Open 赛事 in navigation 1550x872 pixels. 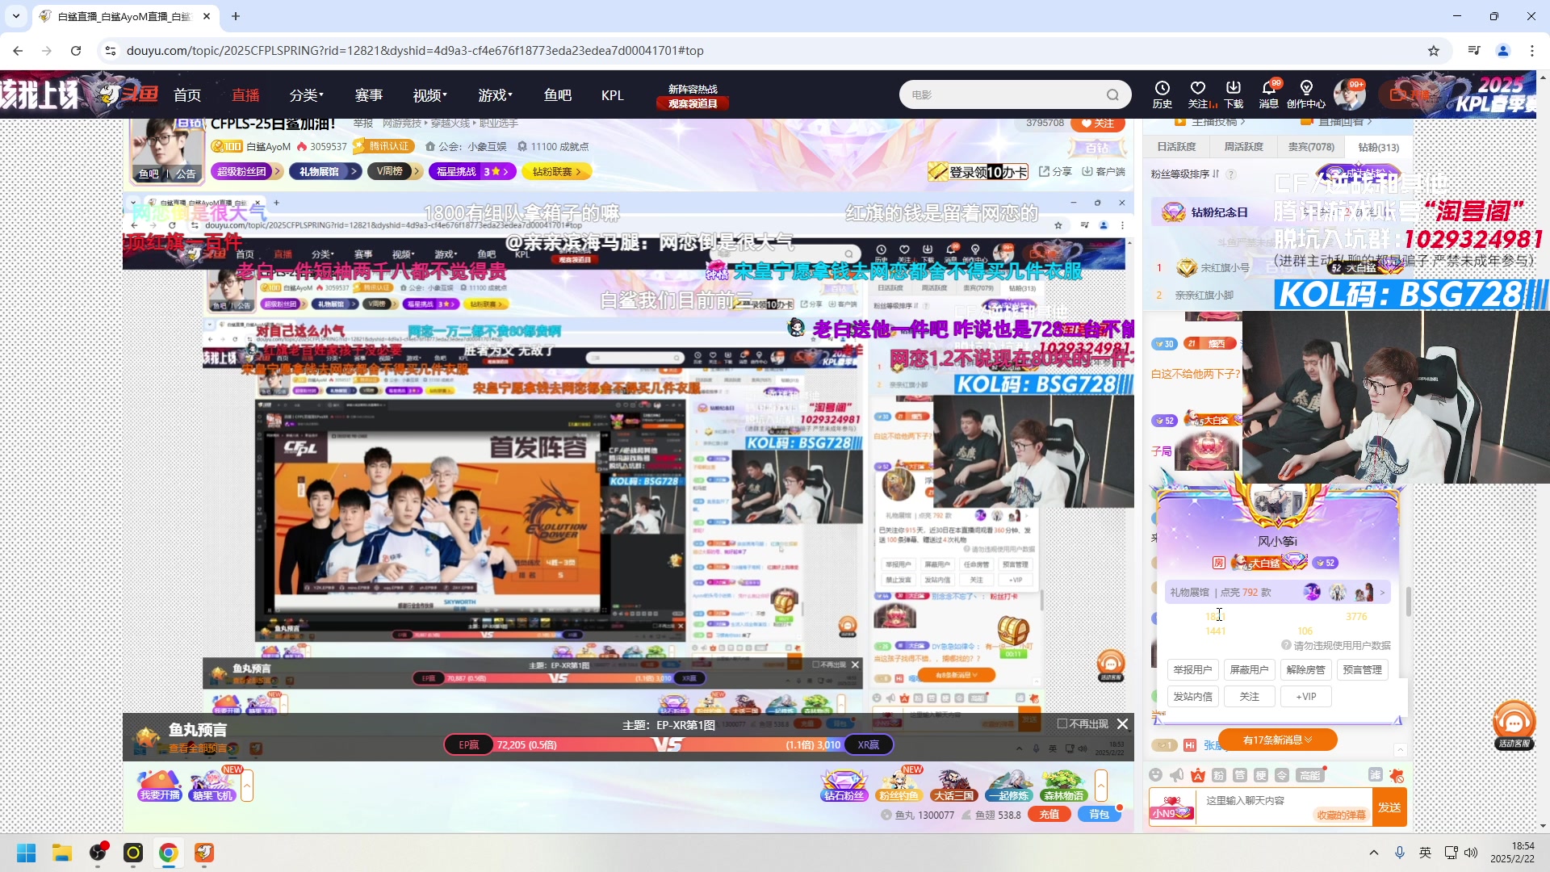tap(369, 95)
